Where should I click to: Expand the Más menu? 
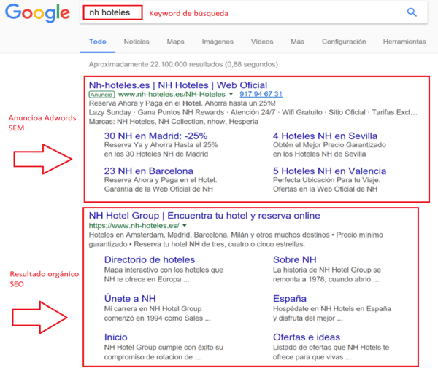click(x=297, y=42)
